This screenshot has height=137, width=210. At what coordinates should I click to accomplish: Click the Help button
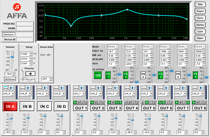tap(200, 4)
